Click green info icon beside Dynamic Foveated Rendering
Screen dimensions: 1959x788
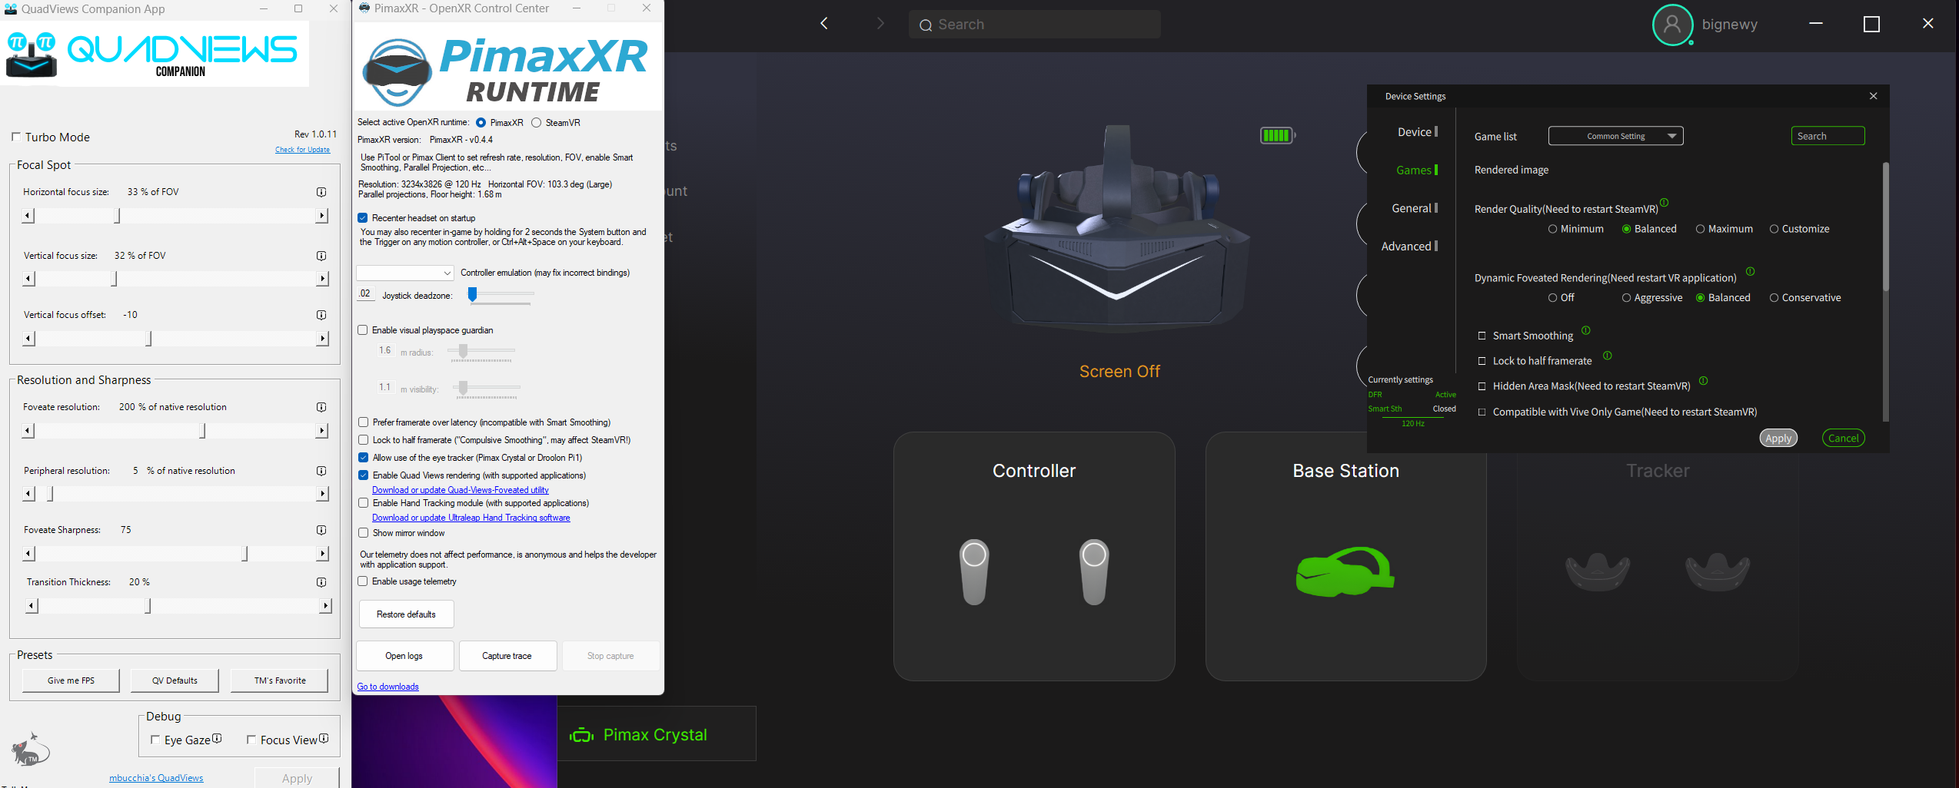click(x=1750, y=271)
